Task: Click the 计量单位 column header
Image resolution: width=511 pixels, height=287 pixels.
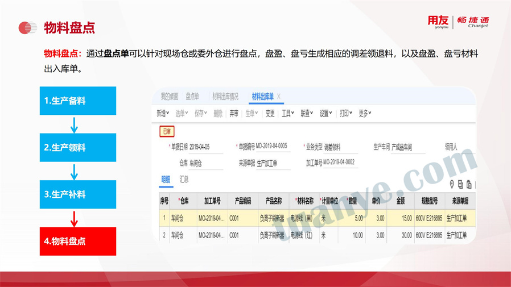Action: [x=328, y=201]
